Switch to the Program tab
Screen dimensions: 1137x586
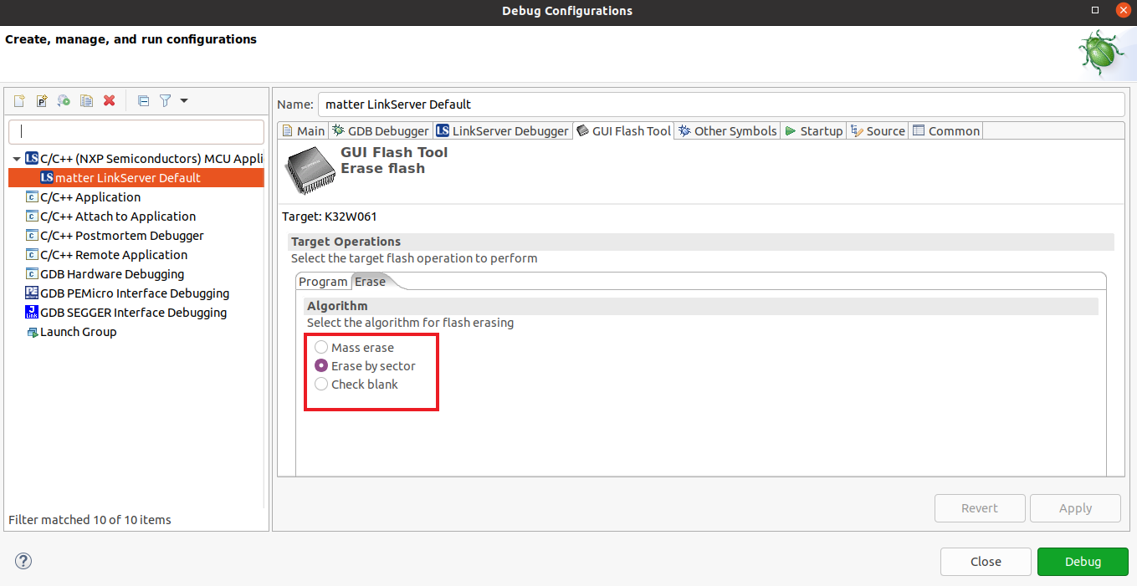pyautogui.click(x=323, y=282)
